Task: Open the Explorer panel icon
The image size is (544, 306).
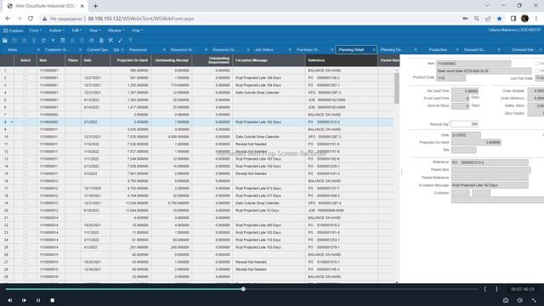Action: pyautogui.click(x=6, y=31)
